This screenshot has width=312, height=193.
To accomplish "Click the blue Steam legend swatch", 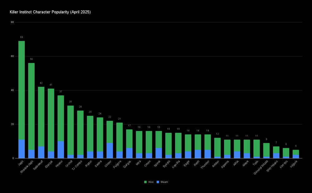I will pos(158,182).
